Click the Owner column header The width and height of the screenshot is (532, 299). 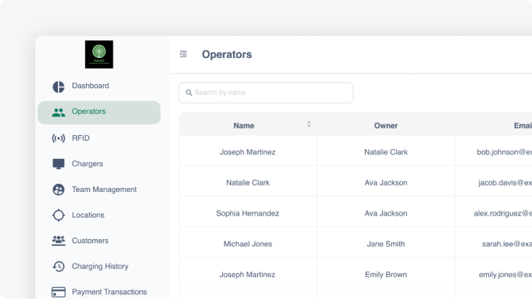tap(386, 125)
